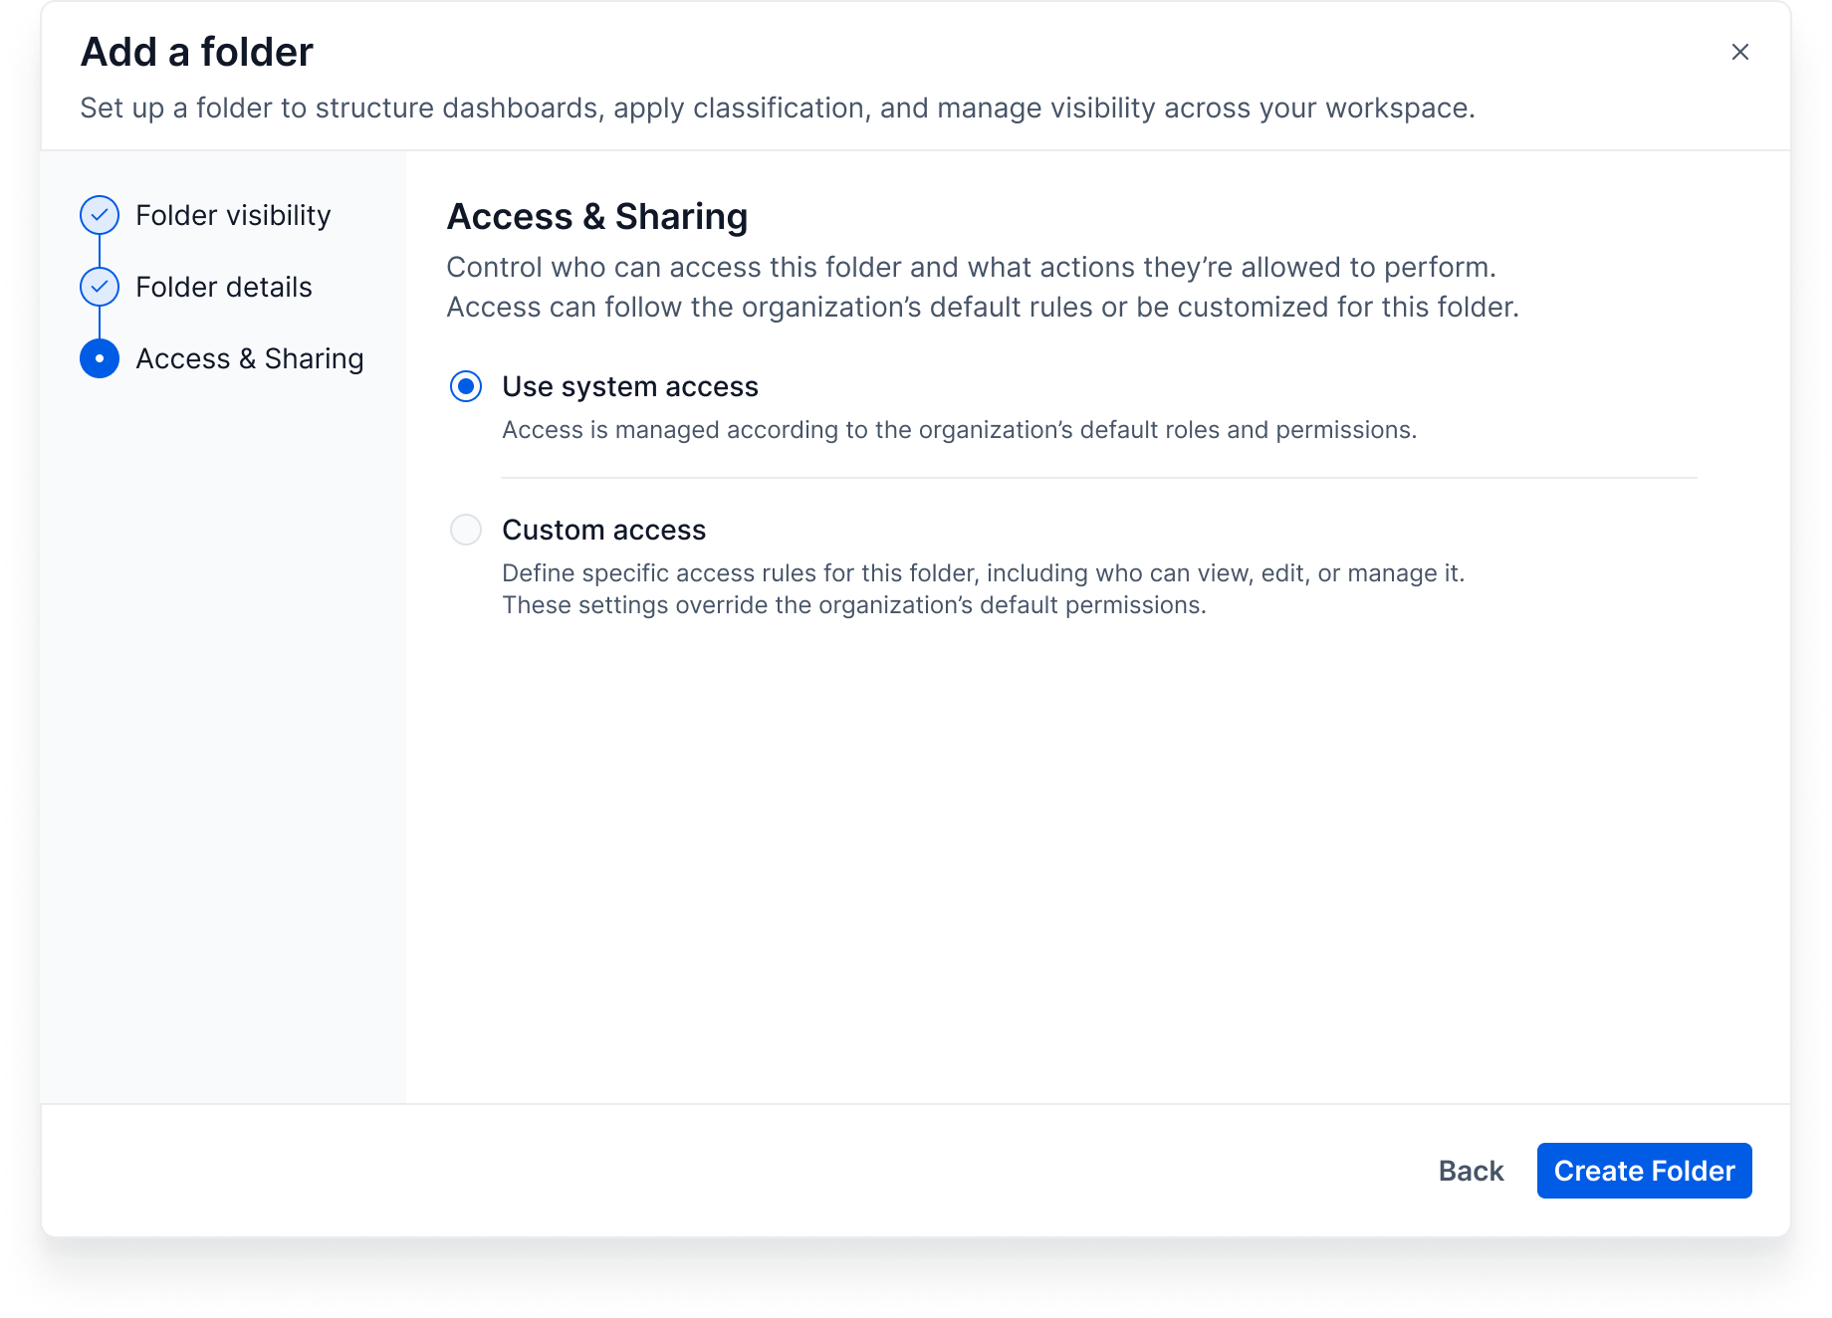1832x1318 pixels.
Task: Click the Folder visibility completed checkmark icon
Action: pos(100,215)
